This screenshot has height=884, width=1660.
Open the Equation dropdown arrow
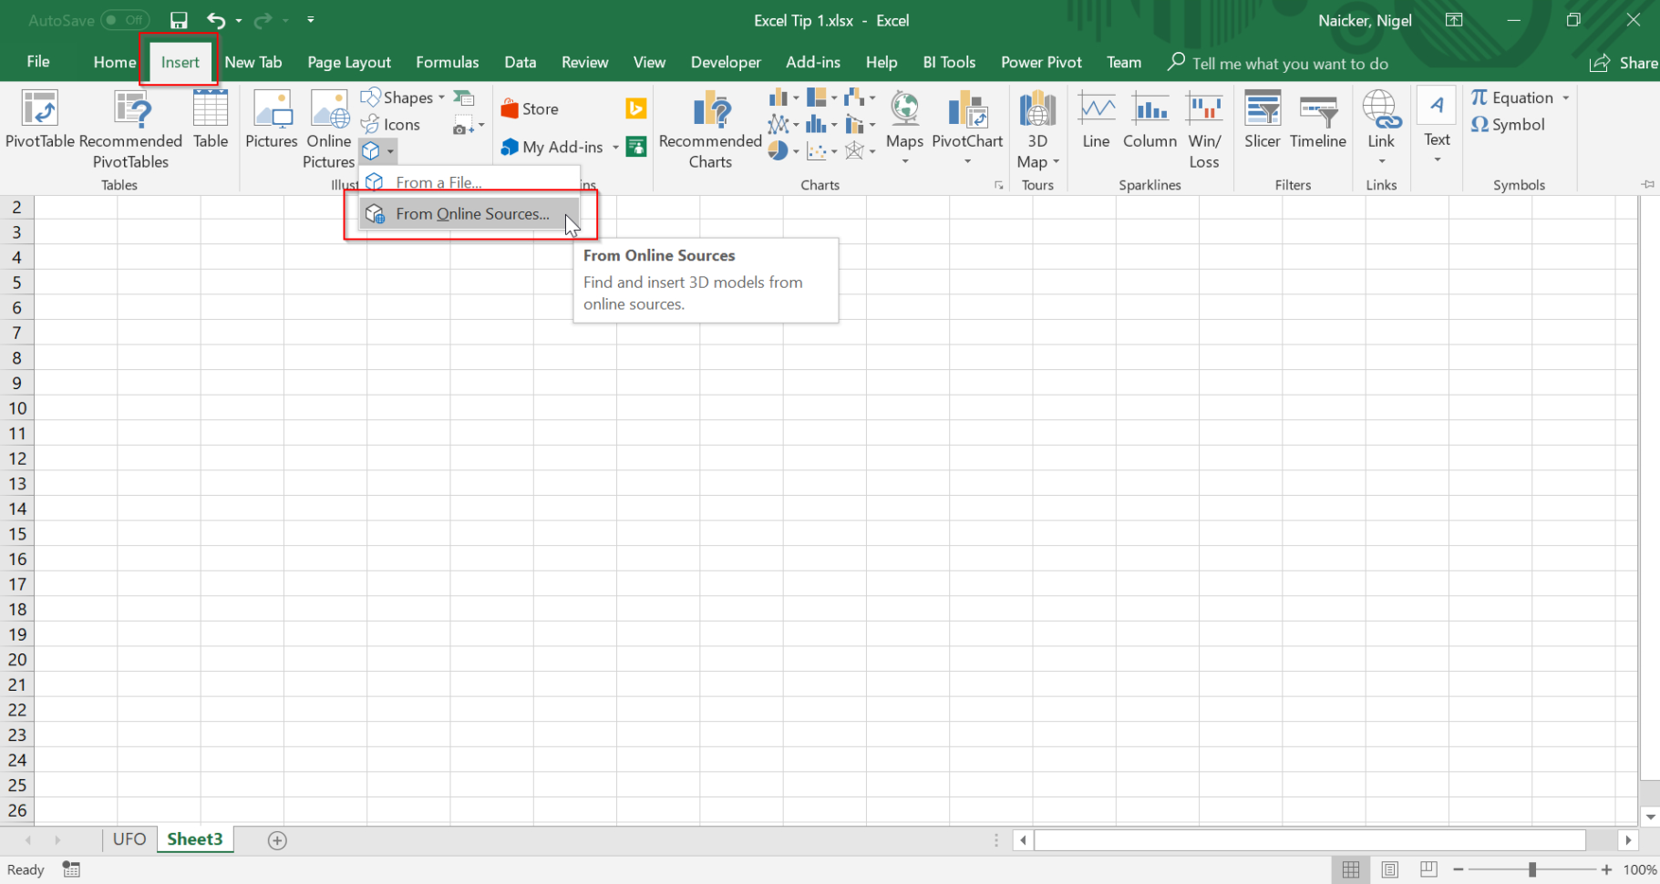(x=1567, y=97)
